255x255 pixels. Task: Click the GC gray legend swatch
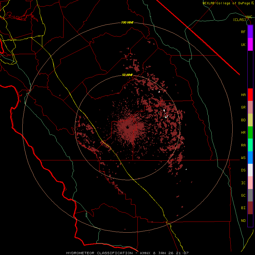point(250,195)
